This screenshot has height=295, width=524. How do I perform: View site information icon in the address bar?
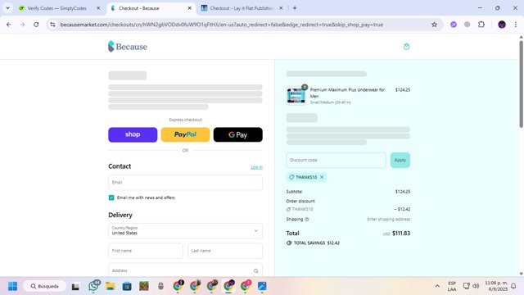[52, 25]
